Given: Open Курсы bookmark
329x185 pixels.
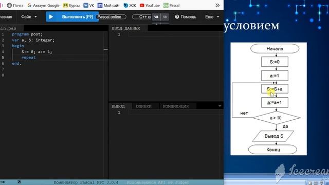Looking at the screenshot, I should [71, 5].
